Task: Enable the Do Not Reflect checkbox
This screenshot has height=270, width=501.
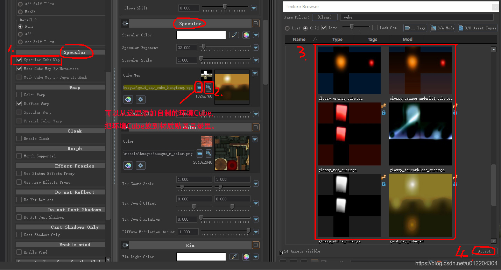Action: tap(19, 200)
